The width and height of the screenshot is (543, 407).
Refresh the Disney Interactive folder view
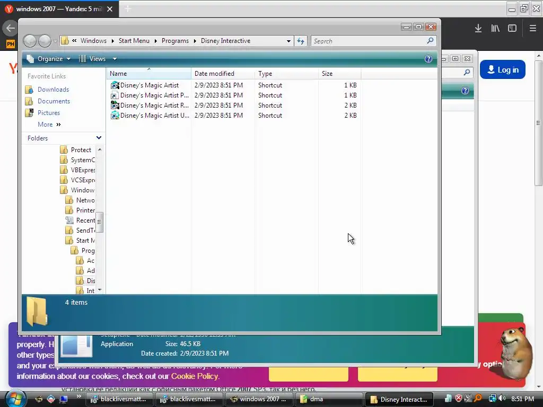tap(301, 41)
